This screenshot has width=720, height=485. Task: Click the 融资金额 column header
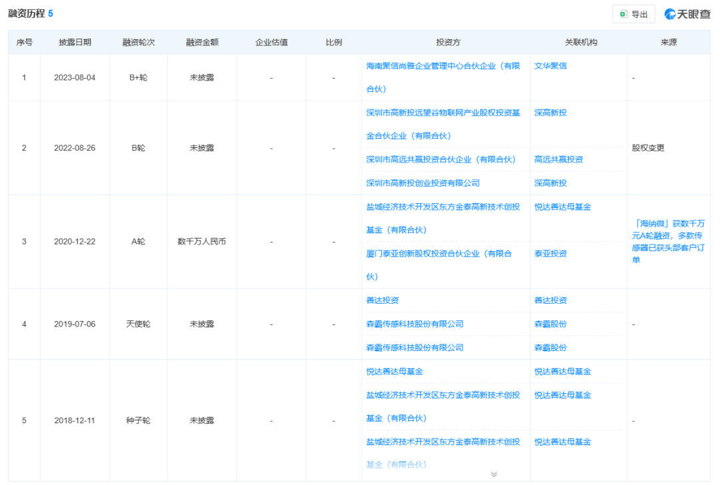click(202, 42)
